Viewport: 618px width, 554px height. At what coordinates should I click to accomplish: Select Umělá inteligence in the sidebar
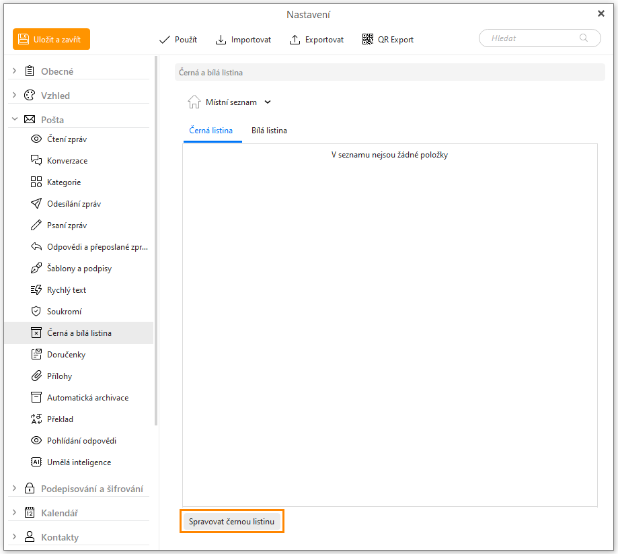tap(79, 462)
